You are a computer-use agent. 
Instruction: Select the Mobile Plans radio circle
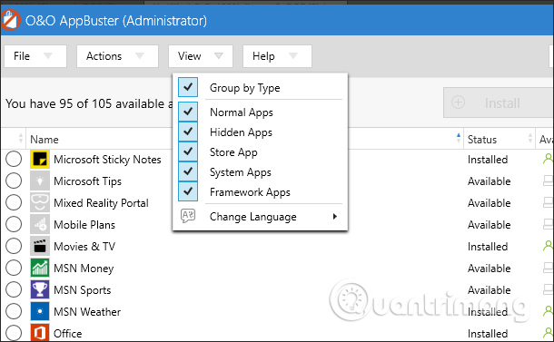14,224
